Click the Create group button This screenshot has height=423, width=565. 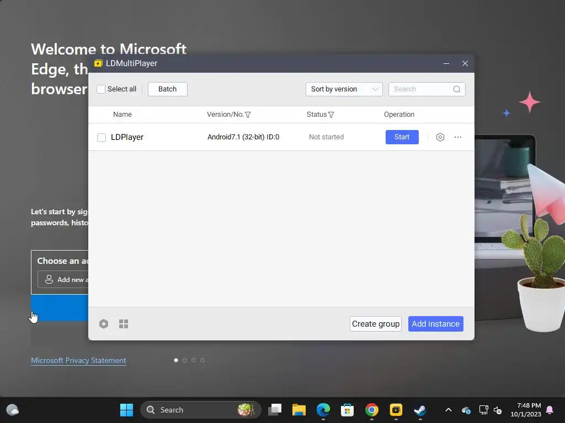pyautogui.click(x=375, y=324)
